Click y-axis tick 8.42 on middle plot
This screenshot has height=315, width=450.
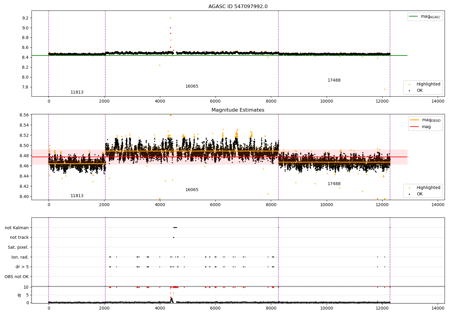tap(24, 186)
